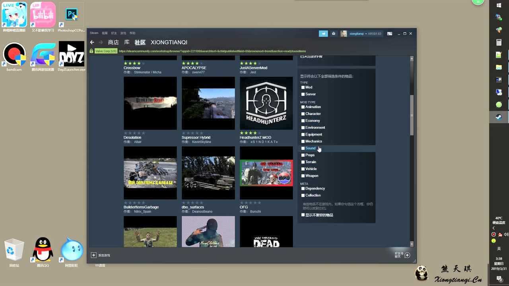
Task: Enable the Sound mod type filter
Action: (x=303, y=148)
